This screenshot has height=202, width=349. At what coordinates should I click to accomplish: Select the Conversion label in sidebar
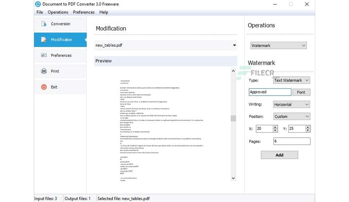(61, 24)
